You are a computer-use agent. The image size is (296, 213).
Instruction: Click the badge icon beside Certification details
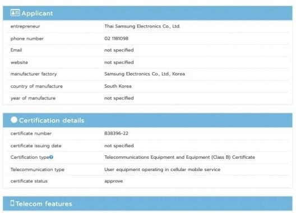coord(14,120)
